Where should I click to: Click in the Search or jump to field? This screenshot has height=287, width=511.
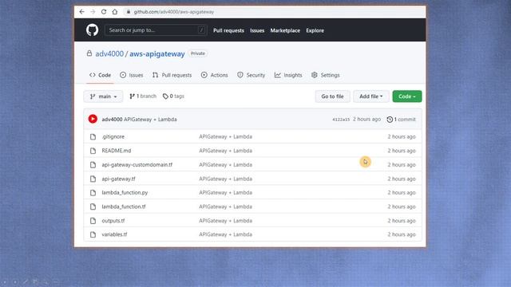[156, 30]
